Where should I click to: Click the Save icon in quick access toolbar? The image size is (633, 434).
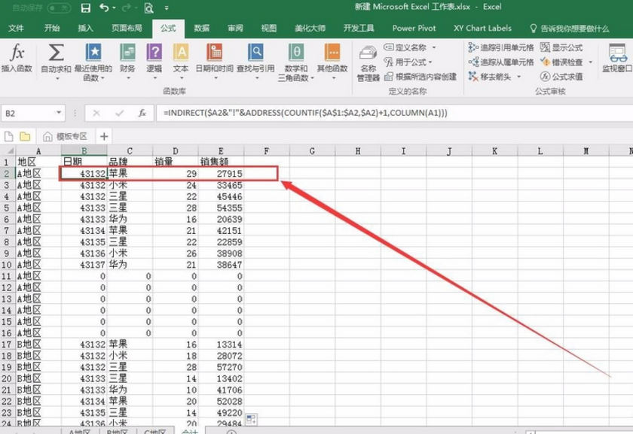[85, 8]
